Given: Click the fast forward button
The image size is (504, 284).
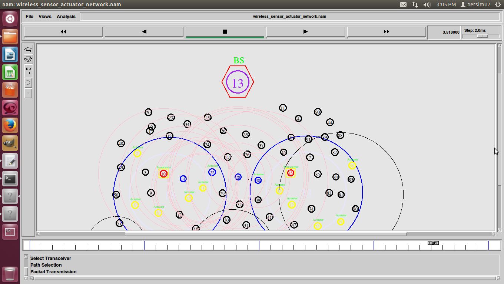Looking at the screenshot, I should tap(386, 32).
